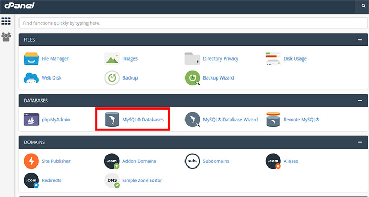The height and width of the screenshot is (197, 369).
Task: Click the cPanel logo
Action: (20, 6)
